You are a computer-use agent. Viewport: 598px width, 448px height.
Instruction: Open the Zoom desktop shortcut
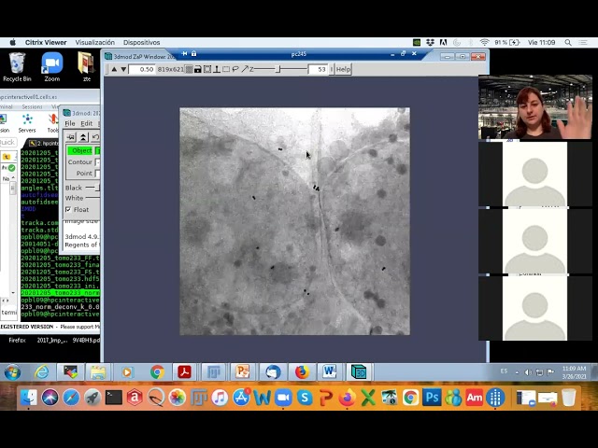[52, 67]
